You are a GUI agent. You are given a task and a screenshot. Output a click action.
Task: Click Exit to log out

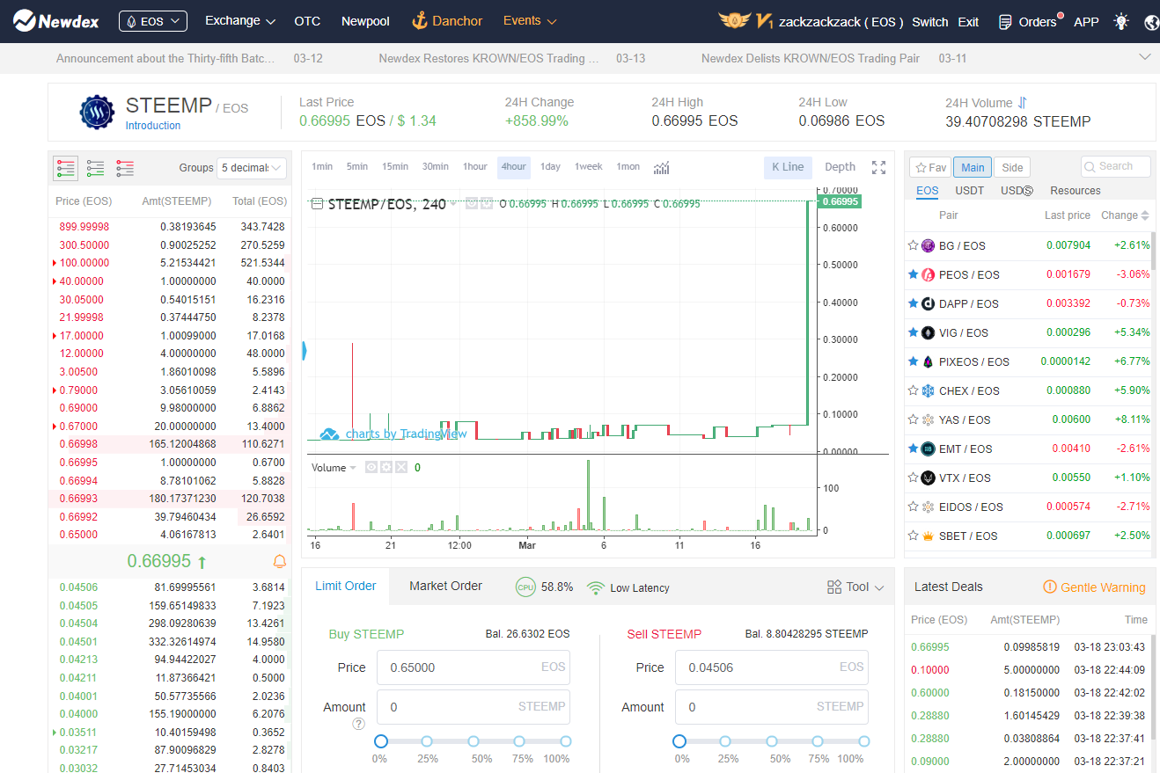coord(968,22)
